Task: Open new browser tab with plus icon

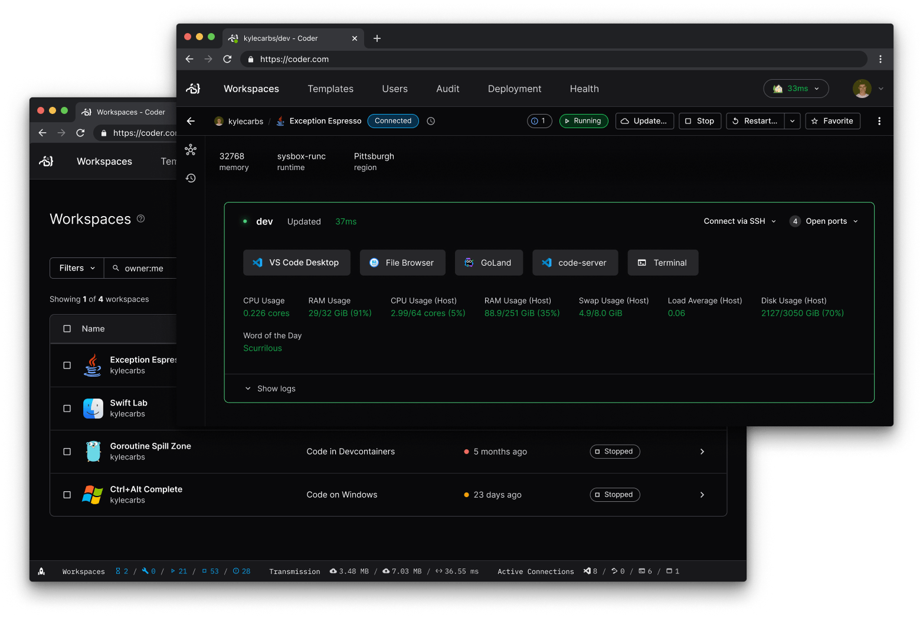Action: 377,38
